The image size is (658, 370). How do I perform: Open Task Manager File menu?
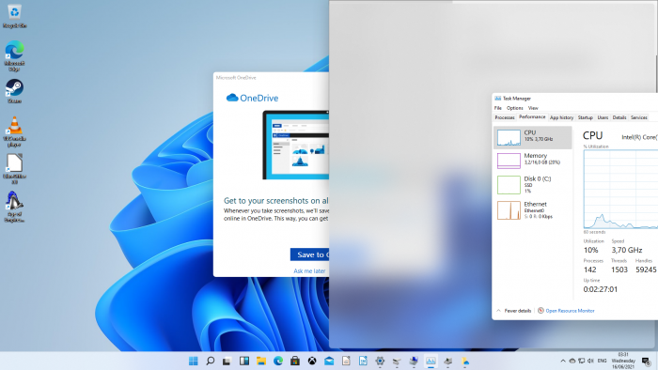point(497,108)
